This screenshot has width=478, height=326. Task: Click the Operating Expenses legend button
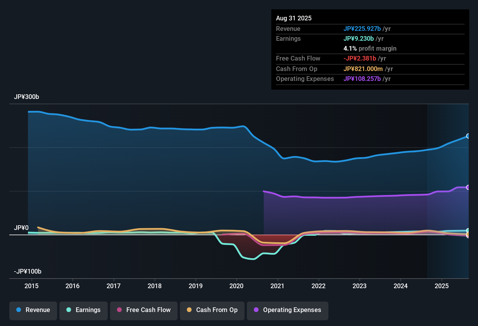(287, 310)
